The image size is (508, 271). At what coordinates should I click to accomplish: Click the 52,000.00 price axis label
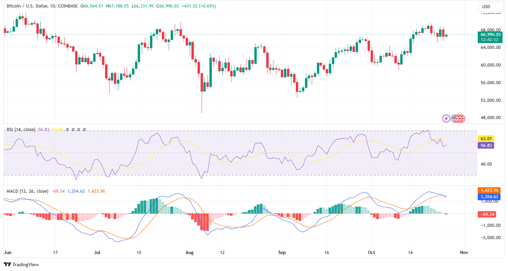[x=491, y=100]
